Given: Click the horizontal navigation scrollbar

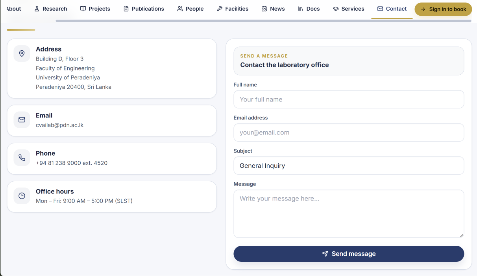Looking at the screenshot, I should pos(263,21).
